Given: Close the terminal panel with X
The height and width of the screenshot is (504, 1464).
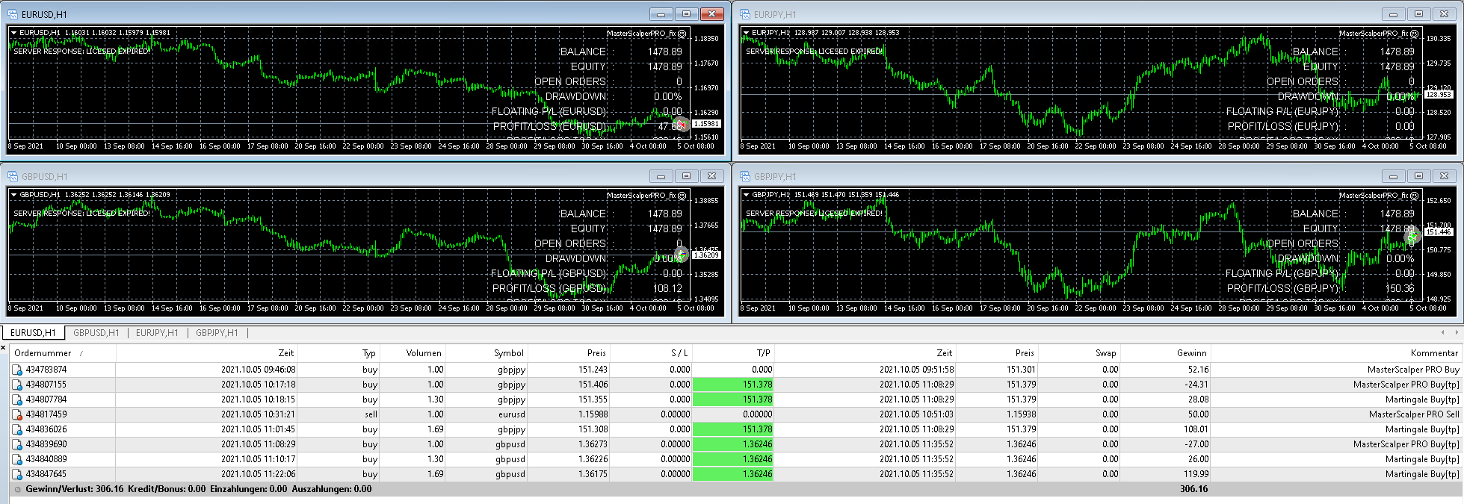Looking at the screenshot, I should point(4,347).
